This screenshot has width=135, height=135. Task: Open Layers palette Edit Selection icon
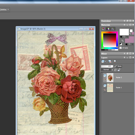(x=115, y=61)
